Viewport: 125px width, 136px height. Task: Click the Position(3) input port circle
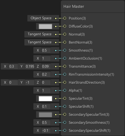tap(65, 18)
